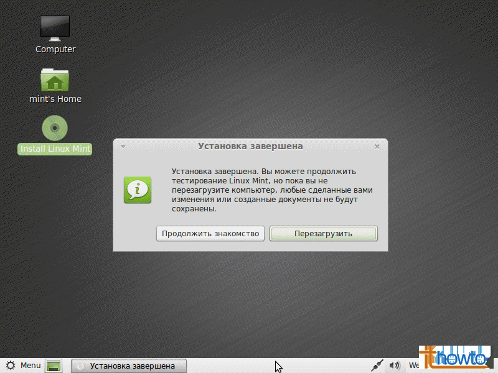Image resolution: width=498 pixels, height=373 pixels.
Task: Click the mint's Home label text
Action: 55,99
